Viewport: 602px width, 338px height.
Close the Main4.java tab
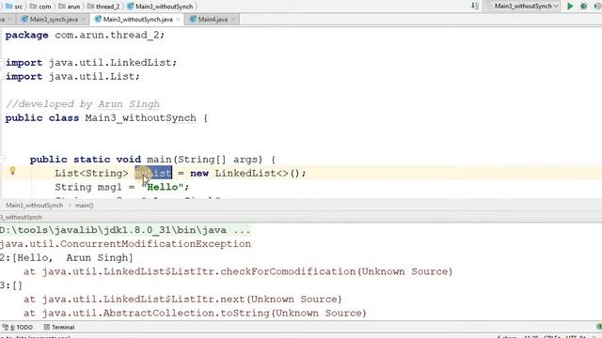coord(232,19)
